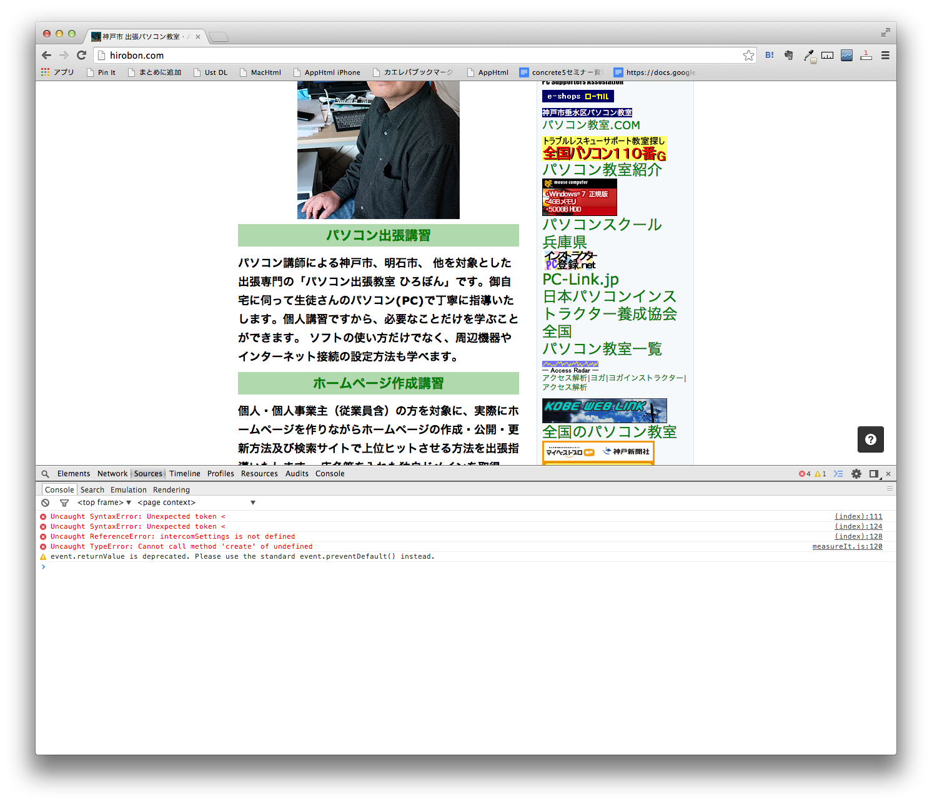Image resolution: width=932 pixels, height=804 pixels.
Task: Click the red error count badge
Action: point(805,474)
